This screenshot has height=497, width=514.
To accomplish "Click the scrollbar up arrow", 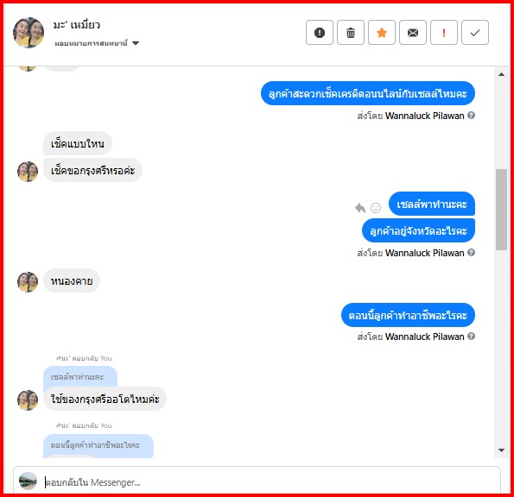I will [501, 74].
